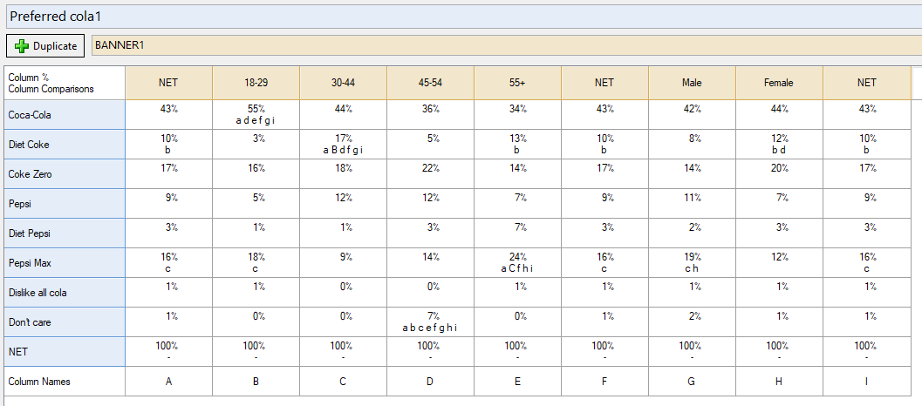Click the 36% Coca-Cola cell for 45-54
Screen dimensions: 922x406
[x=430, y=115]
